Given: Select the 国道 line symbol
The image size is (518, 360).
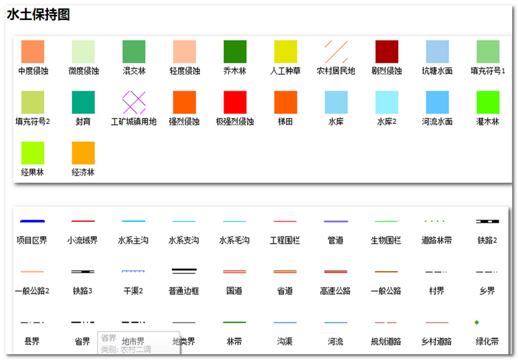Looking at the screenshot, I should 234,272.
